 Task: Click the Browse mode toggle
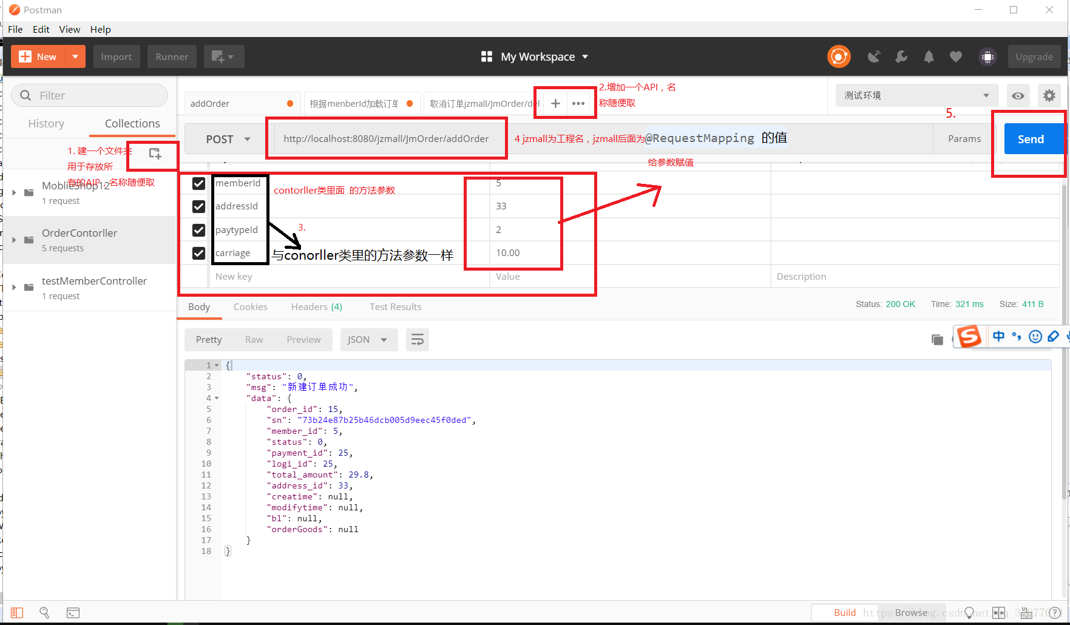[912, 613]
